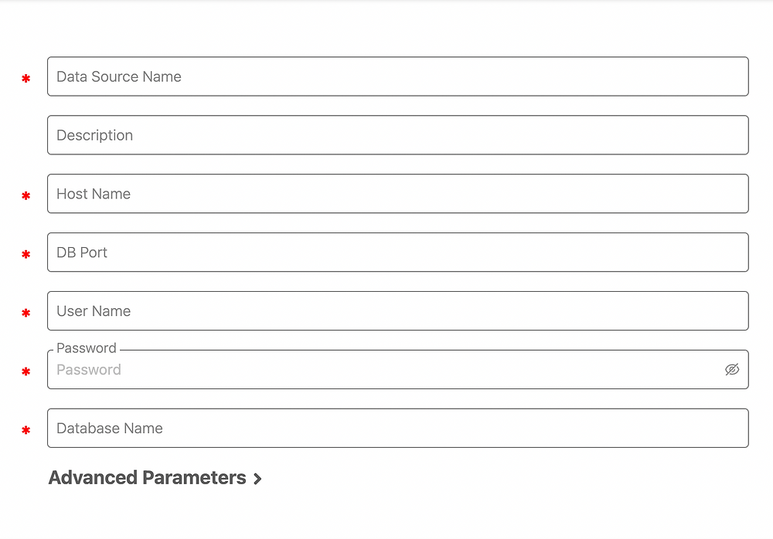Click the 'Data Source Name' placeholder text

tap(119, 76)
